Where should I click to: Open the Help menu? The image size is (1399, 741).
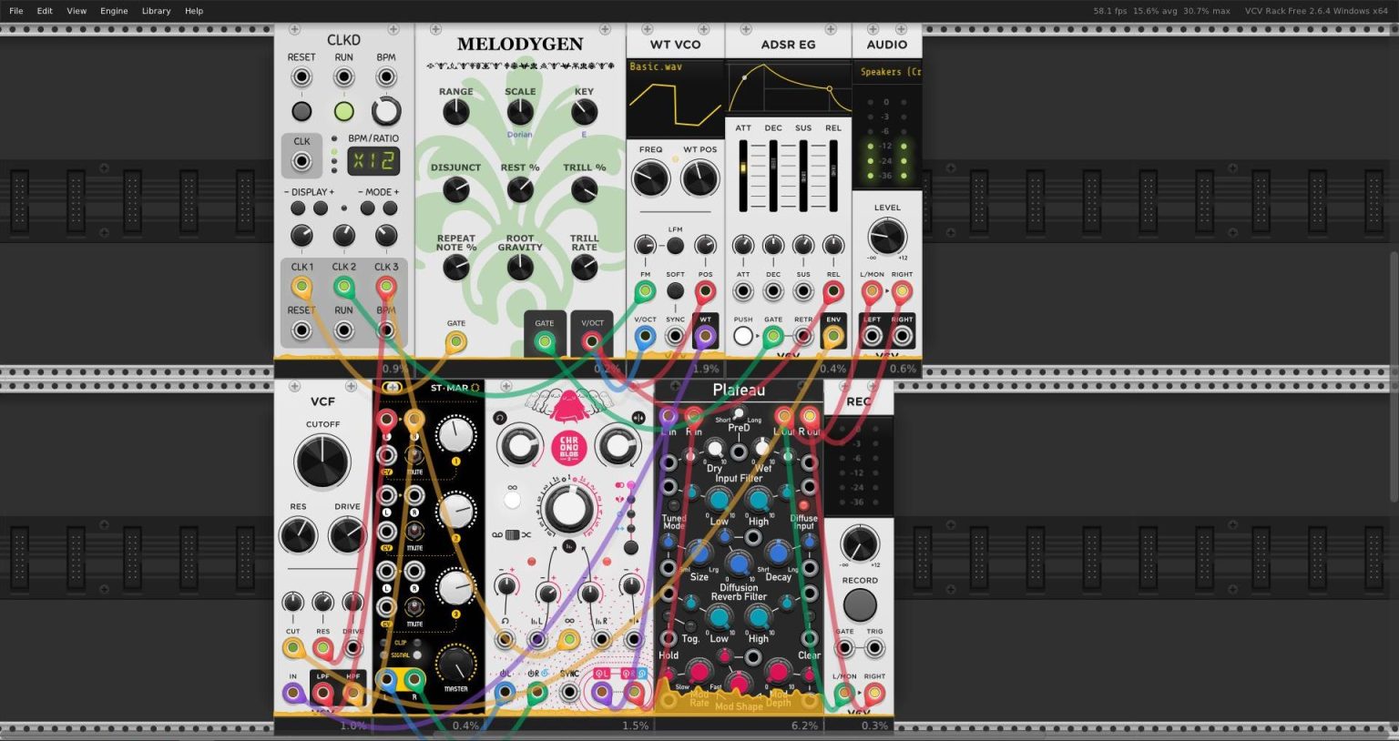(194, 11)
